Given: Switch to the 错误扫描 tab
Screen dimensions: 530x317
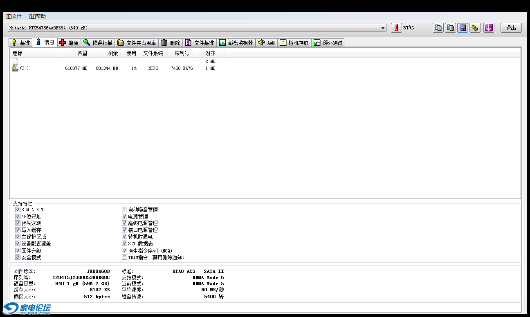Looking at the screenshot, I should [x=98, y=43].
